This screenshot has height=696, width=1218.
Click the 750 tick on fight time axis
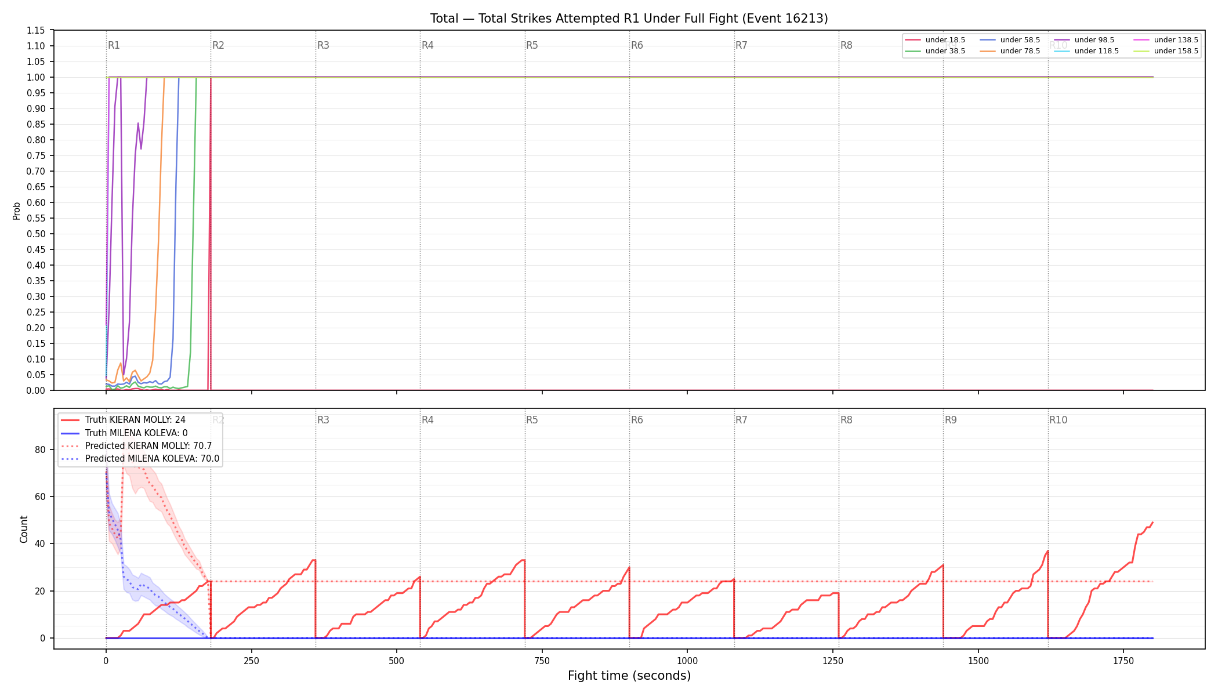542,661
